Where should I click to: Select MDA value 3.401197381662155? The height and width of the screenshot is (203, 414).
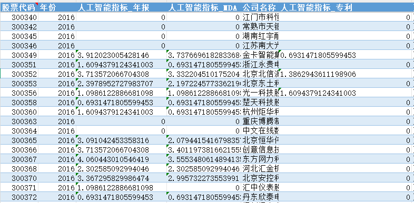[204, 150]
